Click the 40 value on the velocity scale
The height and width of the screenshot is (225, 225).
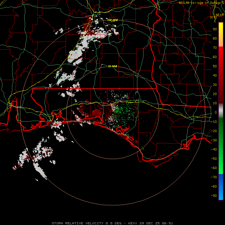pos(215,75)
